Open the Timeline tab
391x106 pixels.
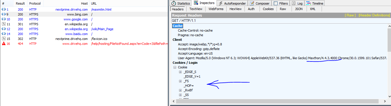(x=315, y=3)
